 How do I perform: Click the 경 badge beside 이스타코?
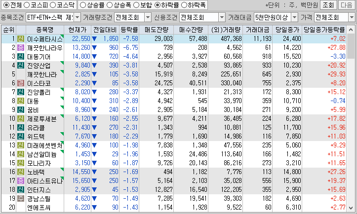coord(21,83)
